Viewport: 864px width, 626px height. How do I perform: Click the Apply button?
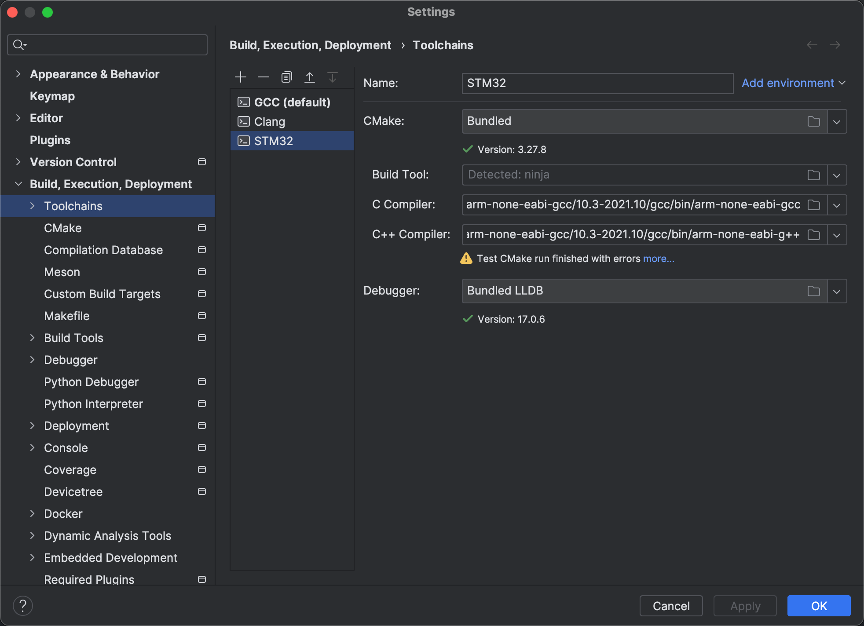pos(745,606)
